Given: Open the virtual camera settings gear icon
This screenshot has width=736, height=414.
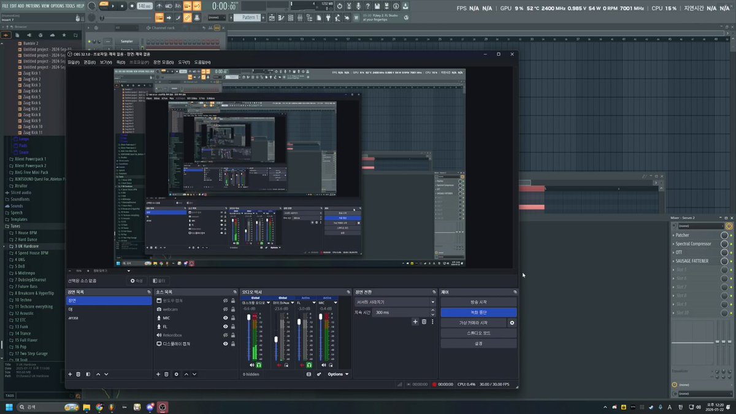Looking at the screenshot, I should click(512, 323).
